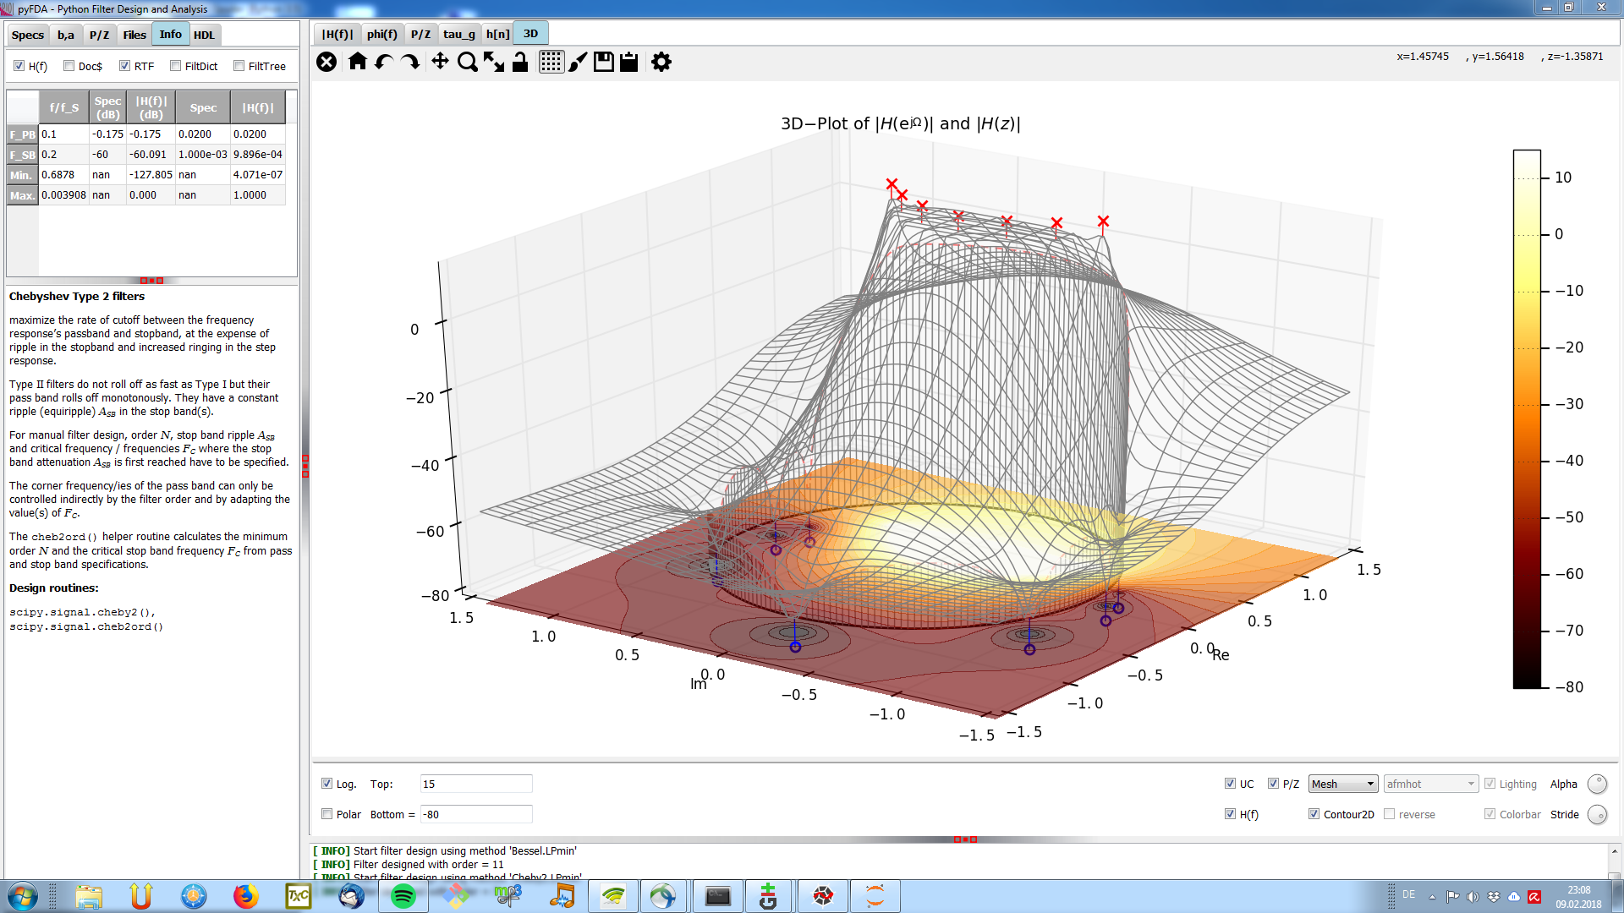This screenshot has width=1624, height=913.
Task: Enable the Polar plot checkbox
Action: [326, 813]
